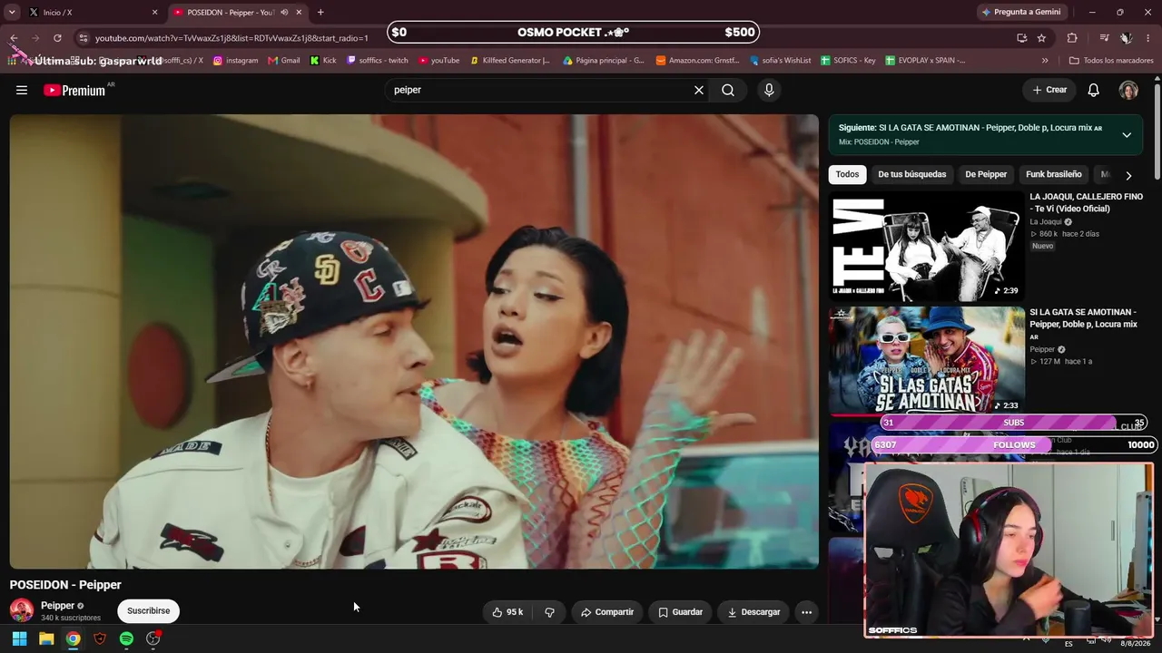The width and height of the screenshot is (1162, 653).
Task: Open the Windows Start menu
Action: 19,638
